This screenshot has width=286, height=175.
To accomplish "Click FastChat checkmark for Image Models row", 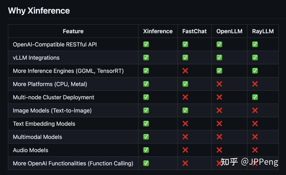I will pyautogui.click(x=185, y=110).
